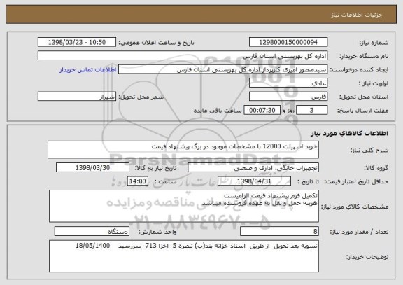Click the header title جزئیات اطلاعات نیاز

(357, 15)
